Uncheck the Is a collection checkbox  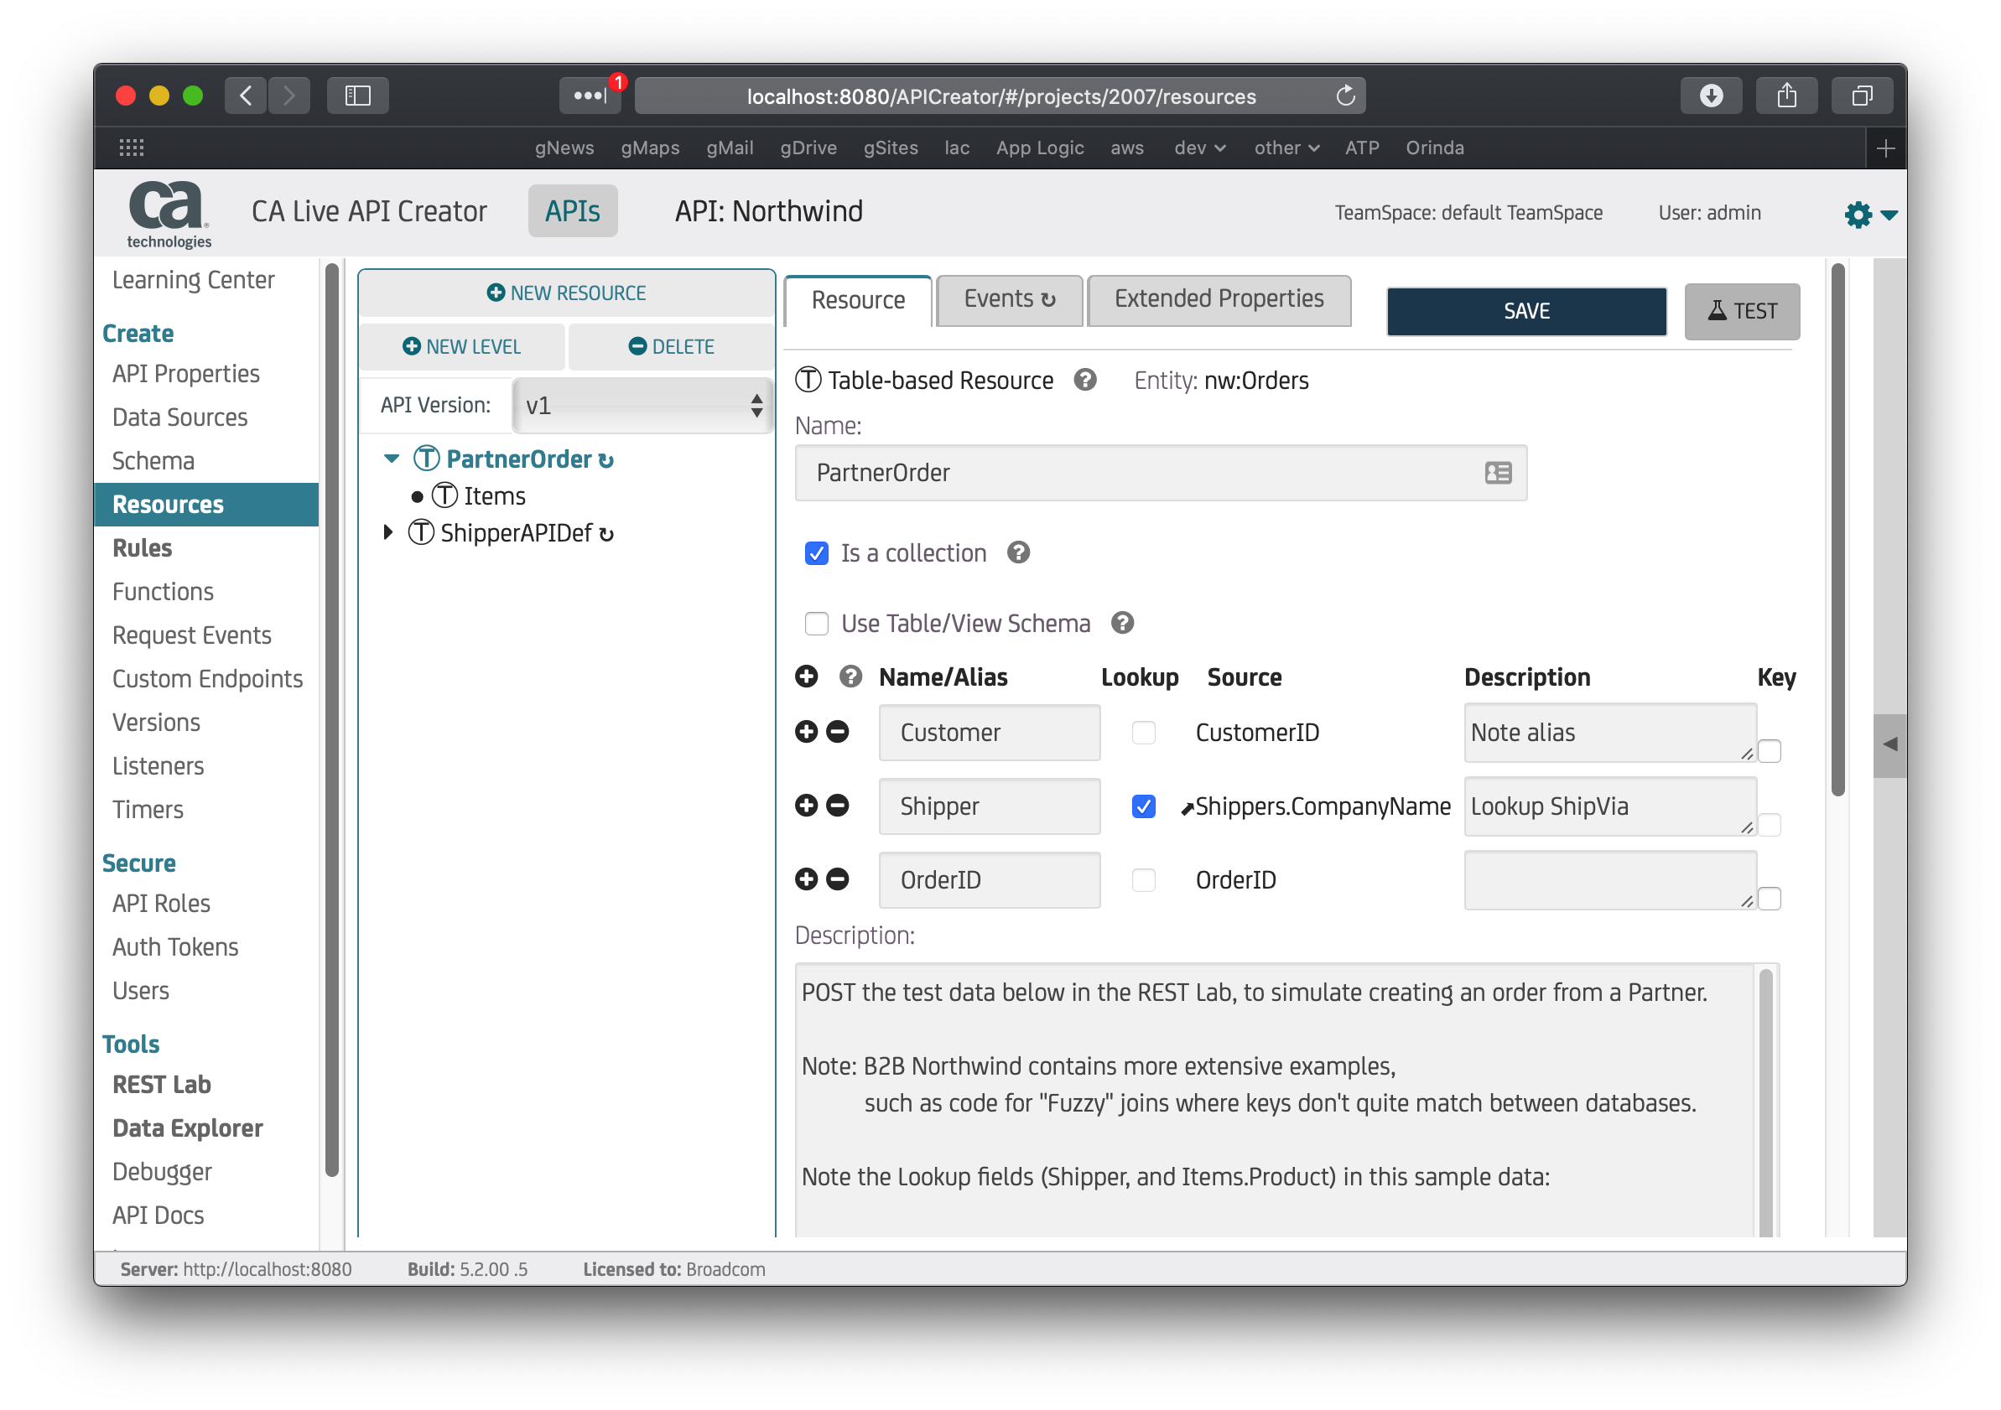point(816,553)
